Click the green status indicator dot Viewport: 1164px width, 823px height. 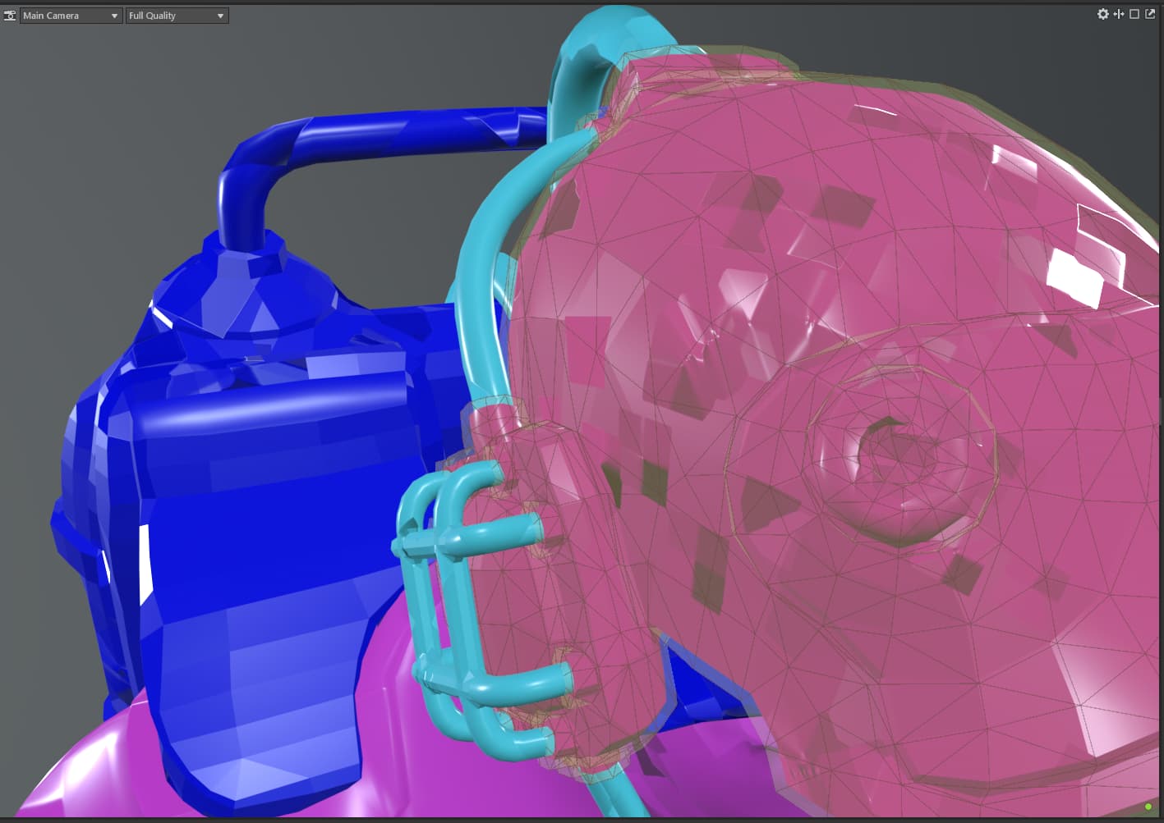point(1148,807)
